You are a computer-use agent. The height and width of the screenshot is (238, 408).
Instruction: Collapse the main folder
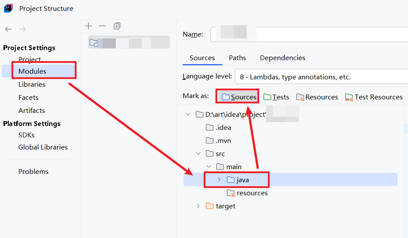[x=209, y=167]
